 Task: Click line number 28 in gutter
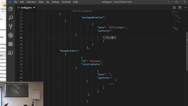click(x=21, y=38)
